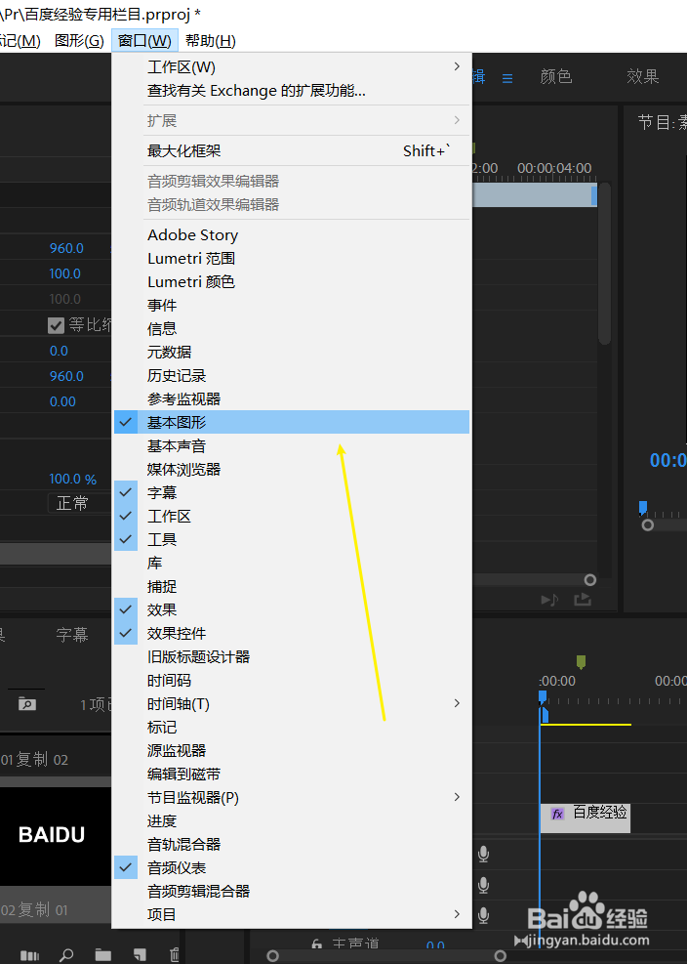Image resolution: width=687 pixels, height=964 pixels.
Task: Toggle the 等比缩放 uniform scale checkbox
Action: [x=56, y=325]
